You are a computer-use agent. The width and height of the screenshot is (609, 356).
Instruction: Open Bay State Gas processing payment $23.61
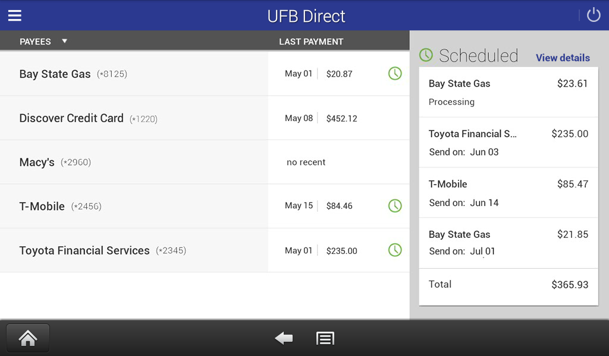click(x=508, y=92)
